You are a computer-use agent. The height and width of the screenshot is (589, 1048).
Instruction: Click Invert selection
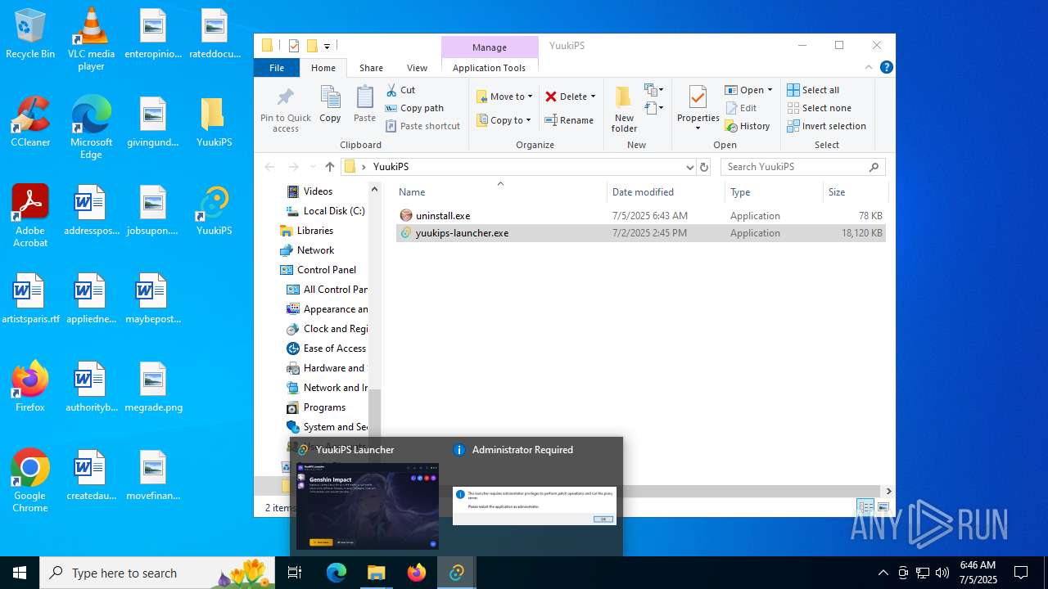[826, 126]
